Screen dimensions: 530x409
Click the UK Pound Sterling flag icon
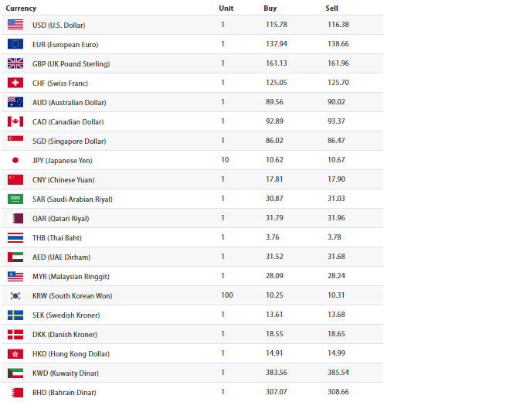coord(15,63)
